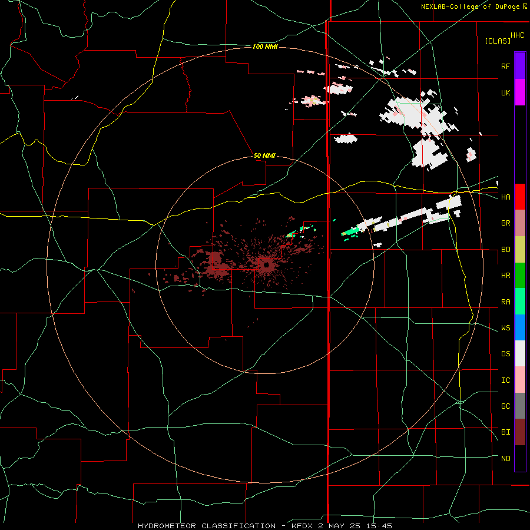Select the pink IC legend swatch
The height and width of the screenshot is (530, 530).
[520, 380]
